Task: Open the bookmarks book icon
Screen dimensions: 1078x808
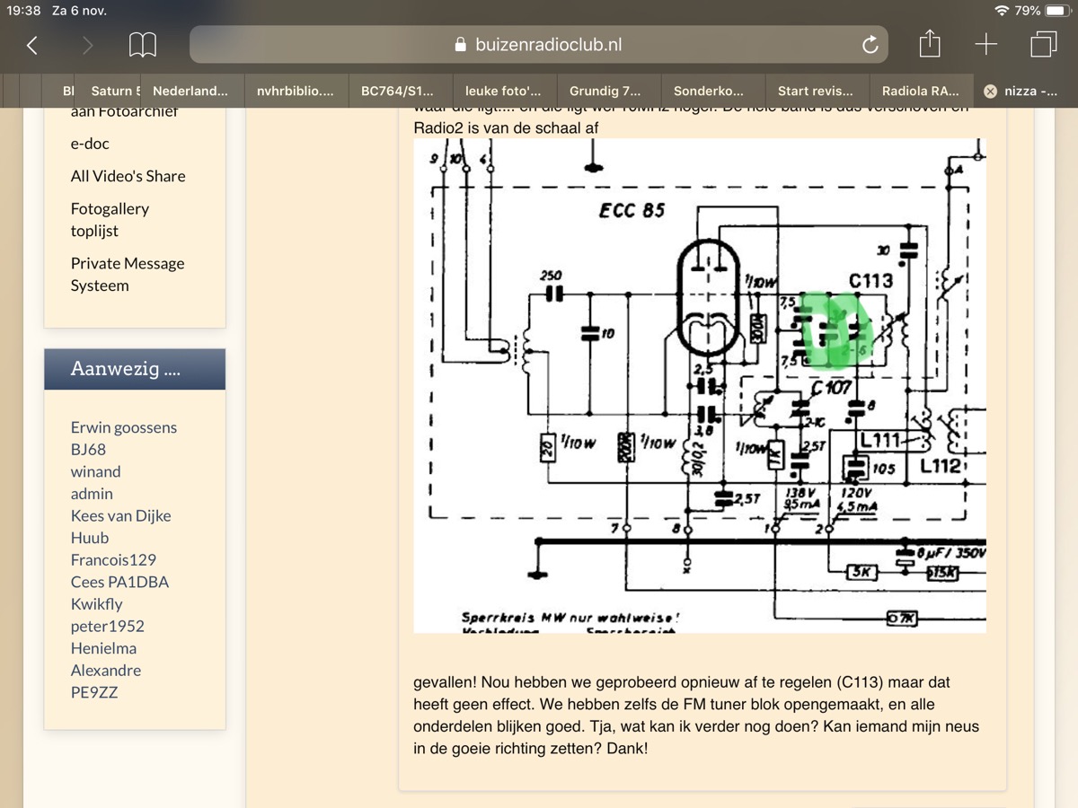Action: [143, 45]
